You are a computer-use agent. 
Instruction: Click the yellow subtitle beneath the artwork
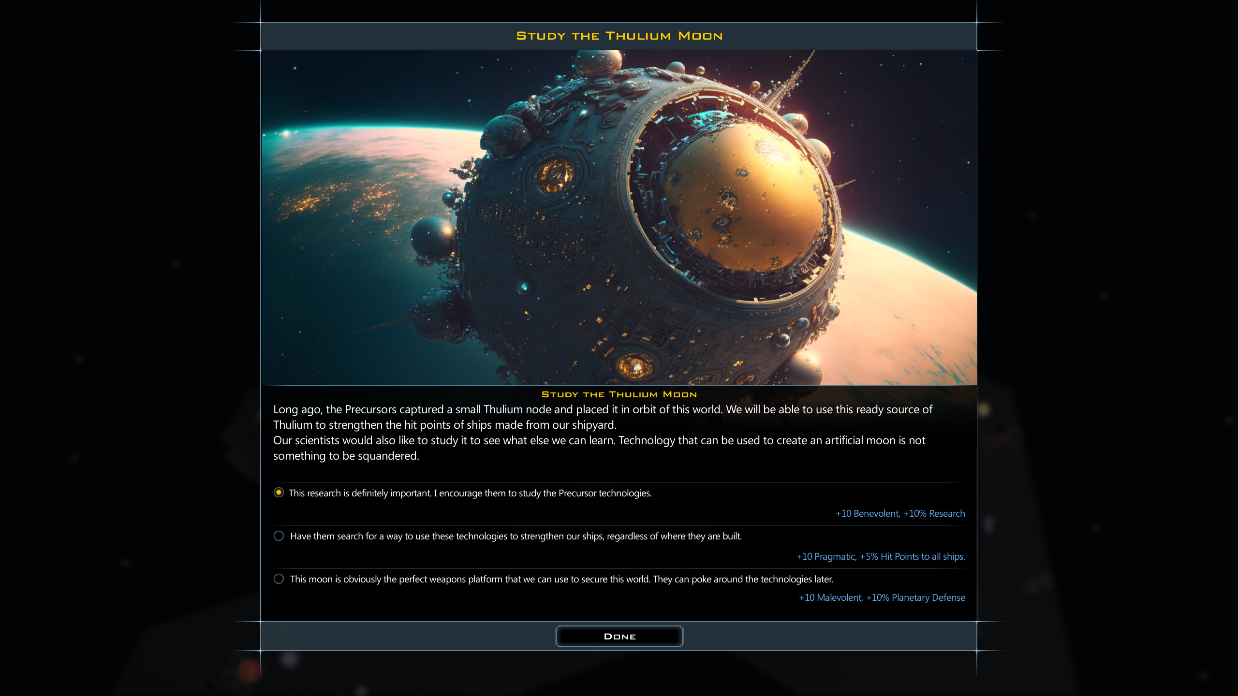point(619,394)
